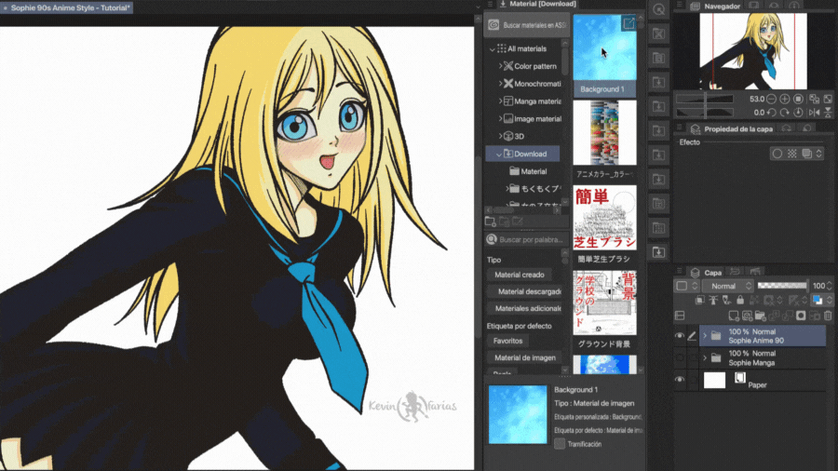Adjust the navigator zoom slider
Screen dimensions: 838x471
(x=705, y=99)
